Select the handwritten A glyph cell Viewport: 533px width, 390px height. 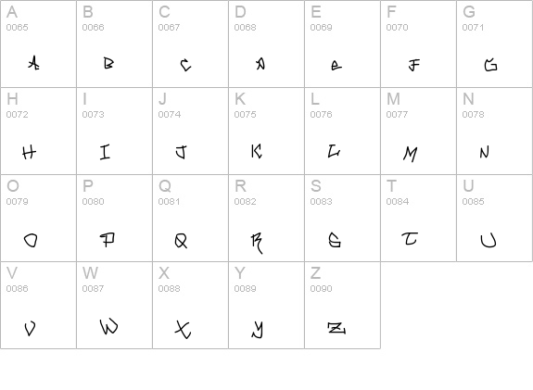38,44
